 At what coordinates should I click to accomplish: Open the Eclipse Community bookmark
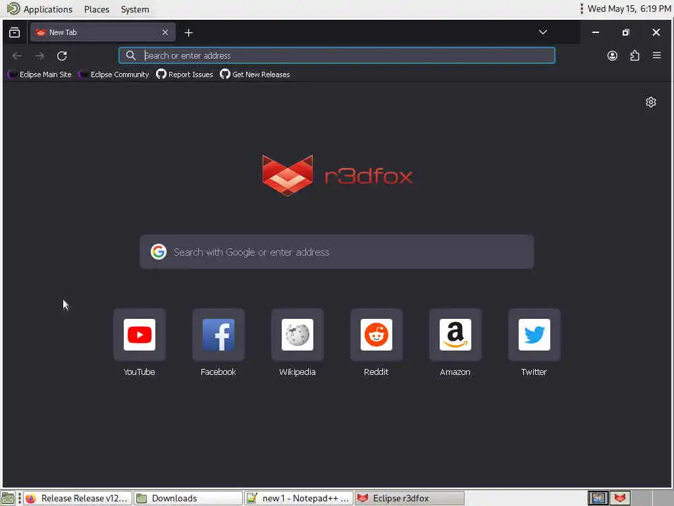click(x=114, y=74)
